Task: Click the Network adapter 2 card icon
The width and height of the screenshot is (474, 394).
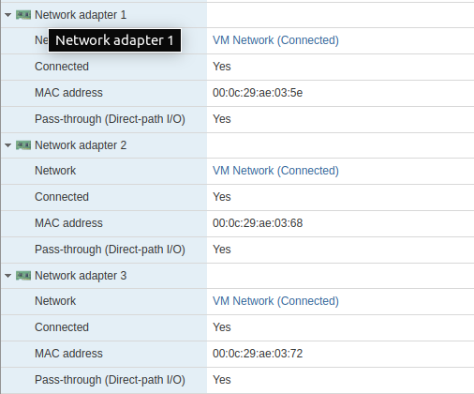Action: [x=23, y=145]
